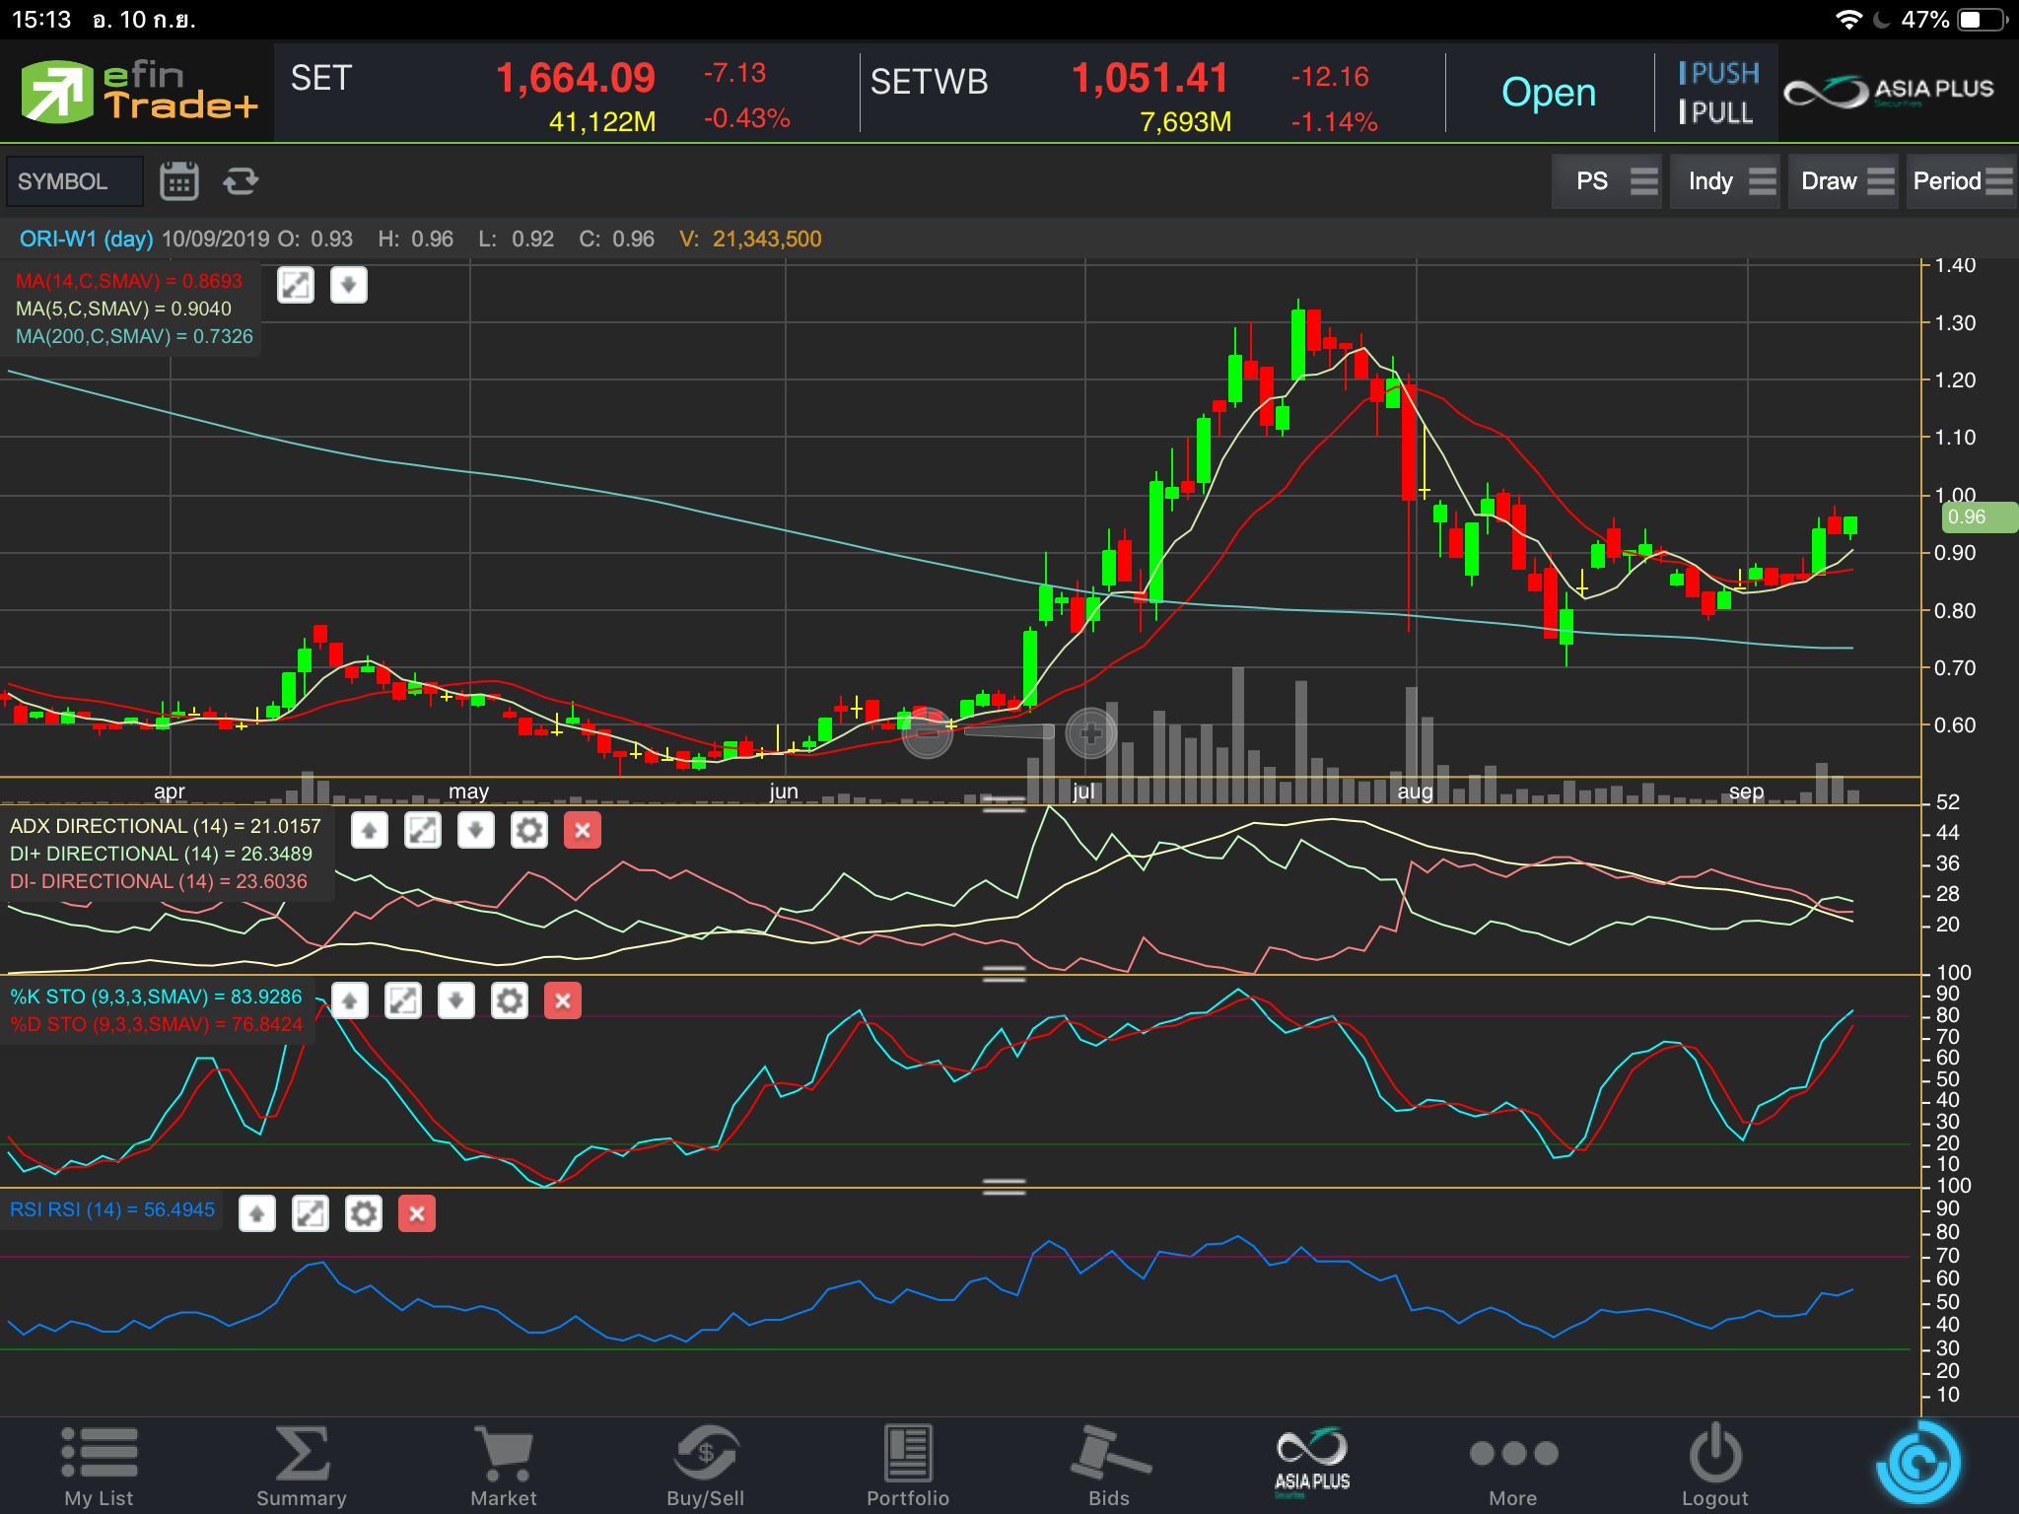Switch to PULL data mode

1716,113
